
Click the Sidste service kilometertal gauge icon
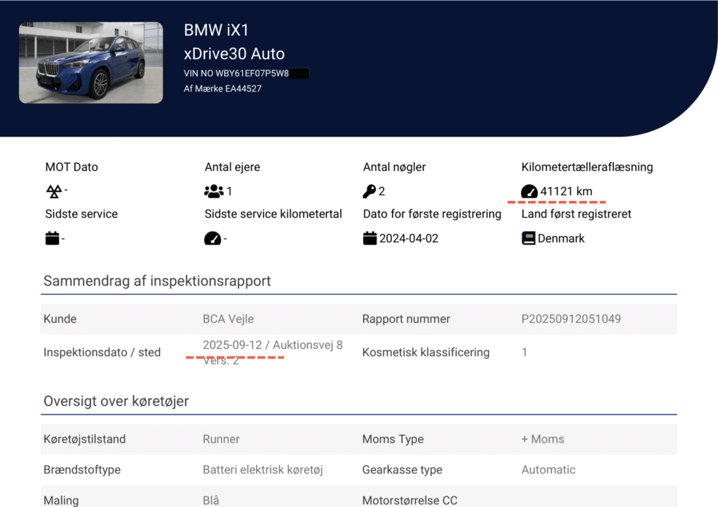[x=212, y=239]
